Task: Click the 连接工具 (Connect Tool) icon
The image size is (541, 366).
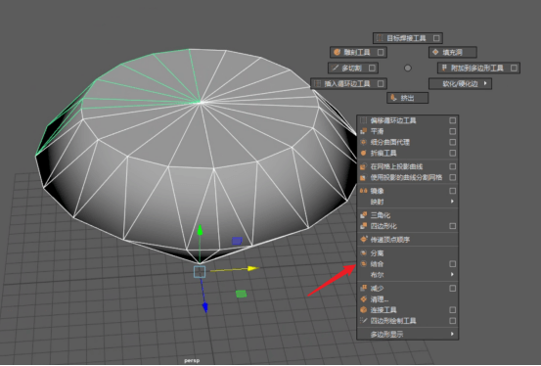Action: pos(363,309)
